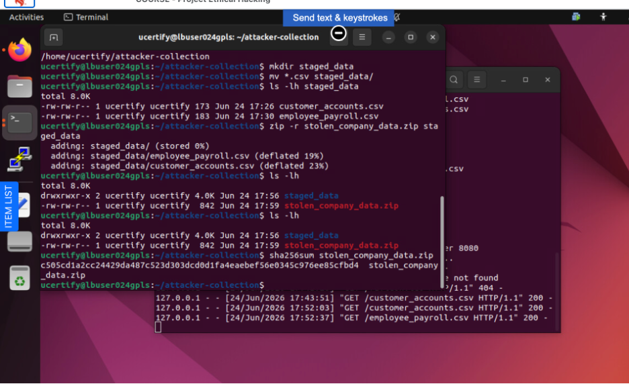This screenshot has width=629, height=384.
Task: Open hamburger menu of attacker-collection terminal
Action: click(x=362, y=38)
